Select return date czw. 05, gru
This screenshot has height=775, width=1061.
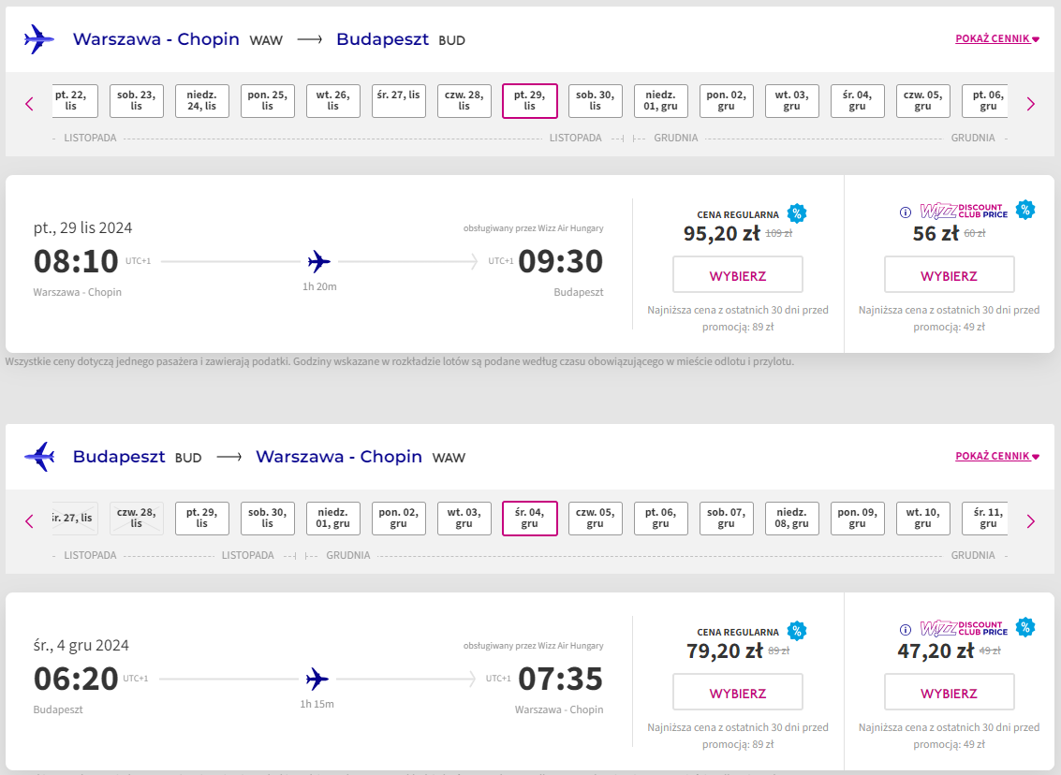click(595, 518)
